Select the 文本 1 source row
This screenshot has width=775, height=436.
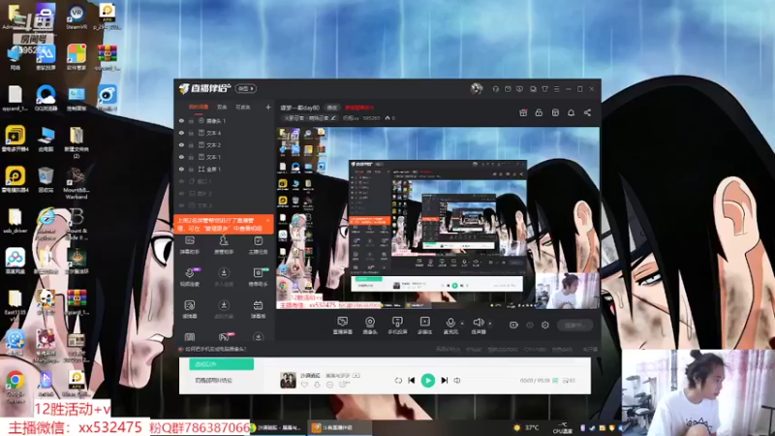(225, 157)
